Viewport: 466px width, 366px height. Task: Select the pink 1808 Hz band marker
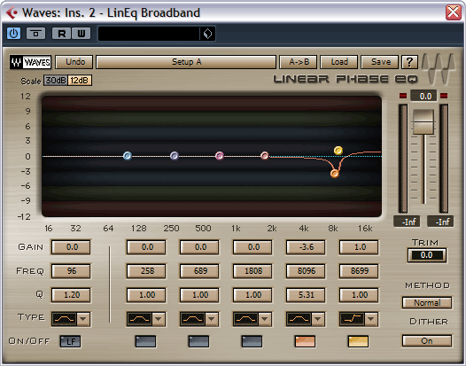point(265,155)
